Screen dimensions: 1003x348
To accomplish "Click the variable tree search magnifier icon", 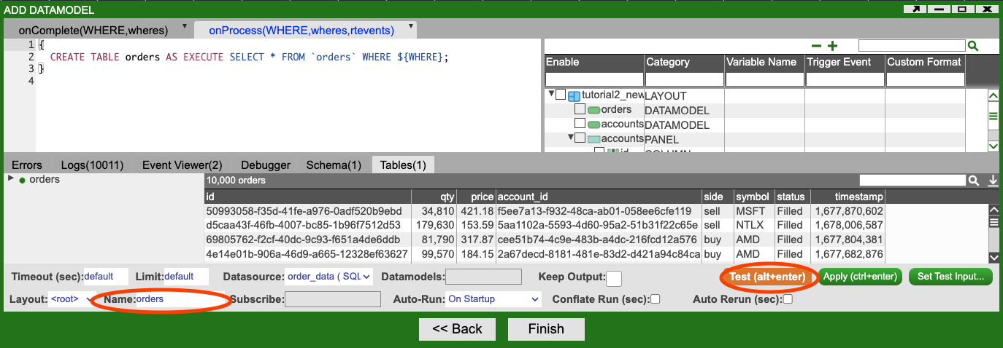I will point(972,46).
